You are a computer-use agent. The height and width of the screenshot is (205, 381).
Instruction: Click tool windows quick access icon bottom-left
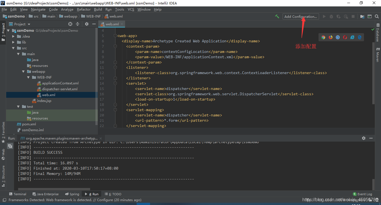click(4, 200)
